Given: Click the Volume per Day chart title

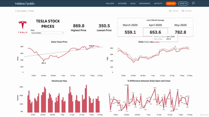Looking at the screenshot, I should click(59, 81).
